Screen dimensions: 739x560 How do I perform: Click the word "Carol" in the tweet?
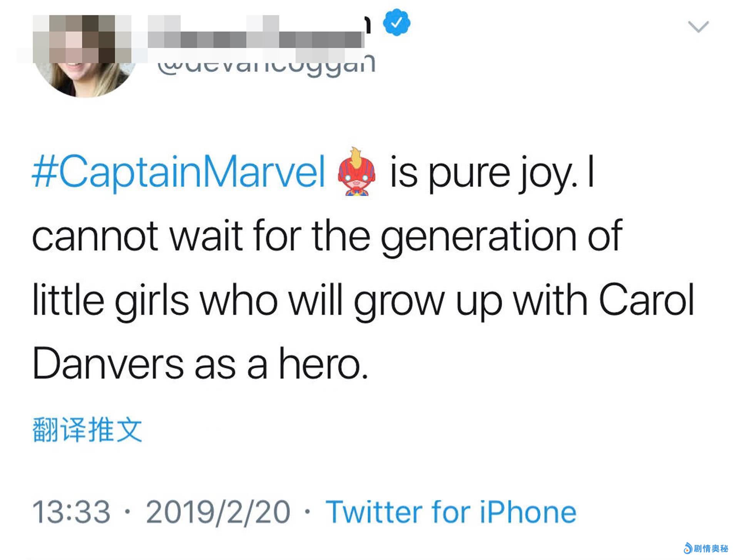tap(646, 300)
